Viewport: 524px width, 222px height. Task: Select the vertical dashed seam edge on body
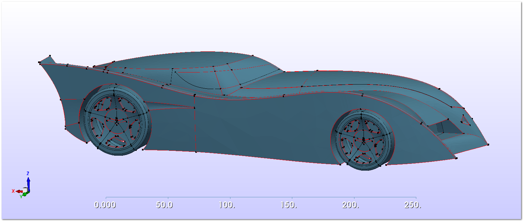coord(195,127)
